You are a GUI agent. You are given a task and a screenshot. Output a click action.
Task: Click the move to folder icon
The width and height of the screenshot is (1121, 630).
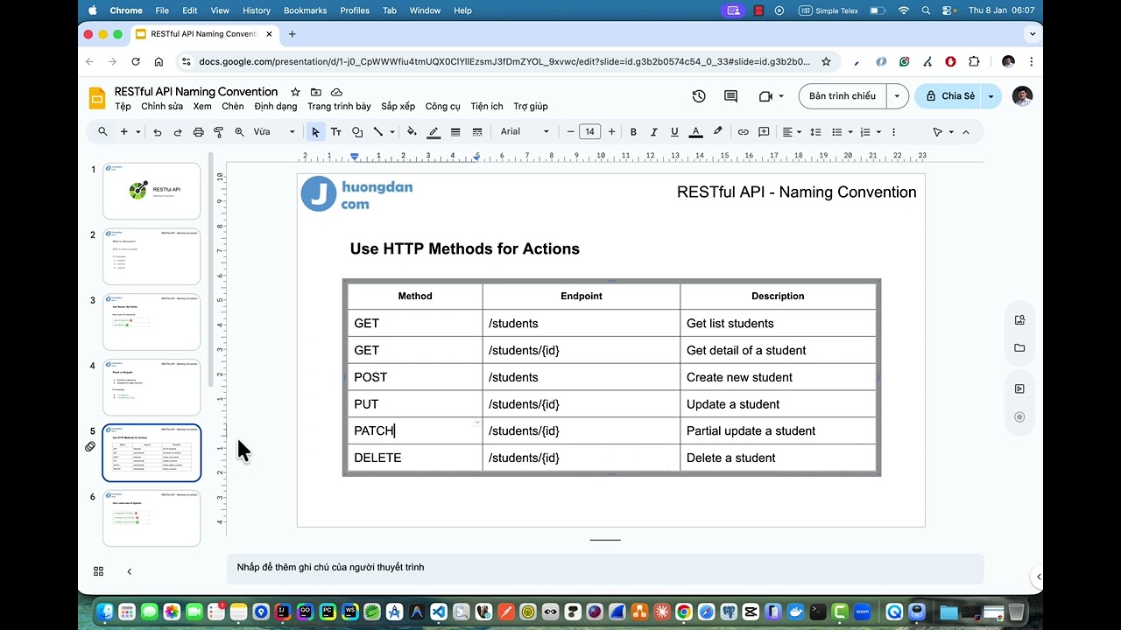(x=316, y=92)
